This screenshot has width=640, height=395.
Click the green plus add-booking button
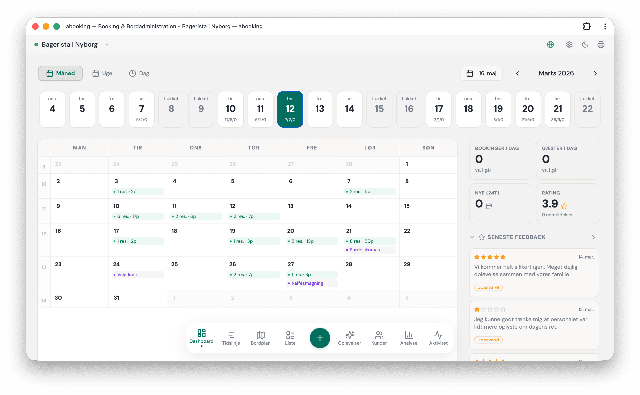(x=320, y=338)
